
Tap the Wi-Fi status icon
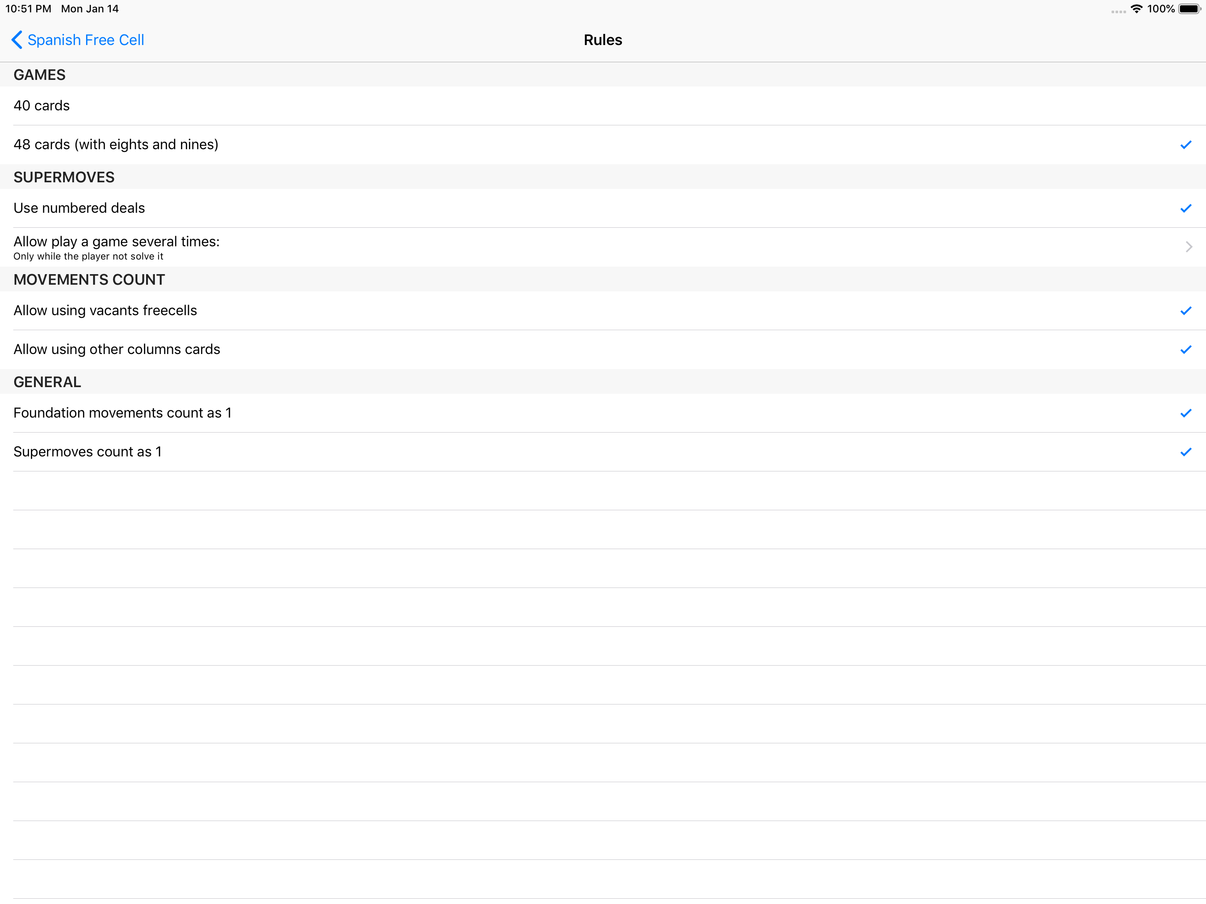pyautogui.click(x=1136, y=9)
